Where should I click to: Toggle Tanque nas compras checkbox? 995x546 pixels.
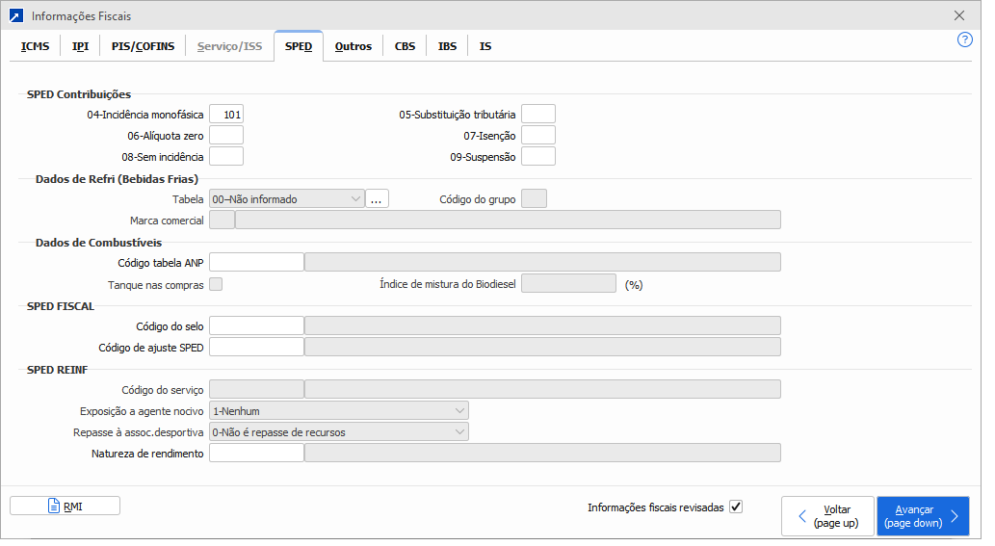[216, 284]
